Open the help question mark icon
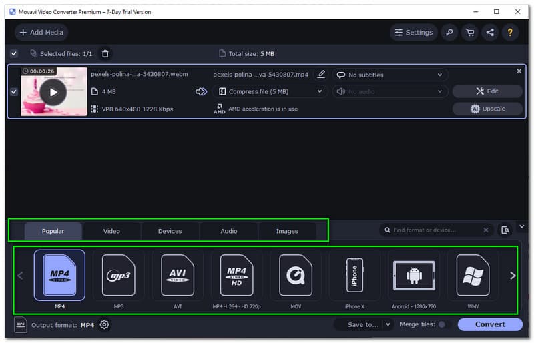Screen dimensions: 534x343 coord(510,32)
